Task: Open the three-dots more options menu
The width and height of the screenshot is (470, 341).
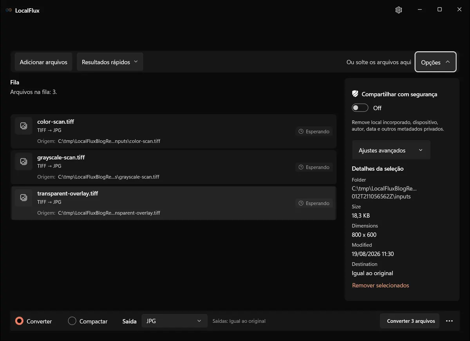Action: click(x=449, y=321)
